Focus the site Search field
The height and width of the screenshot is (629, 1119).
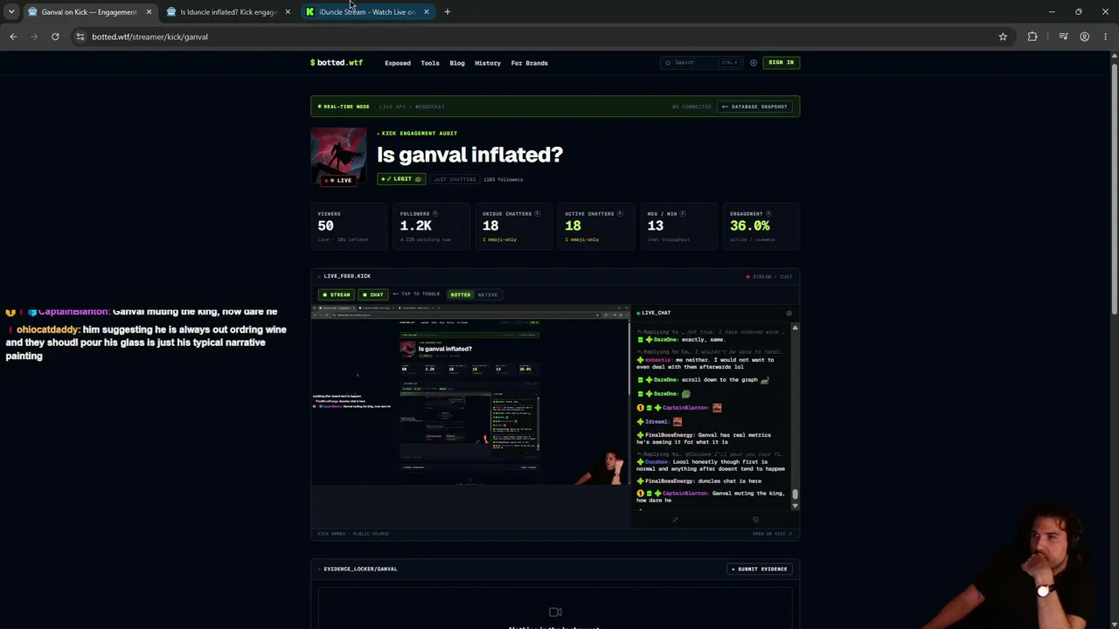[701, 63]
